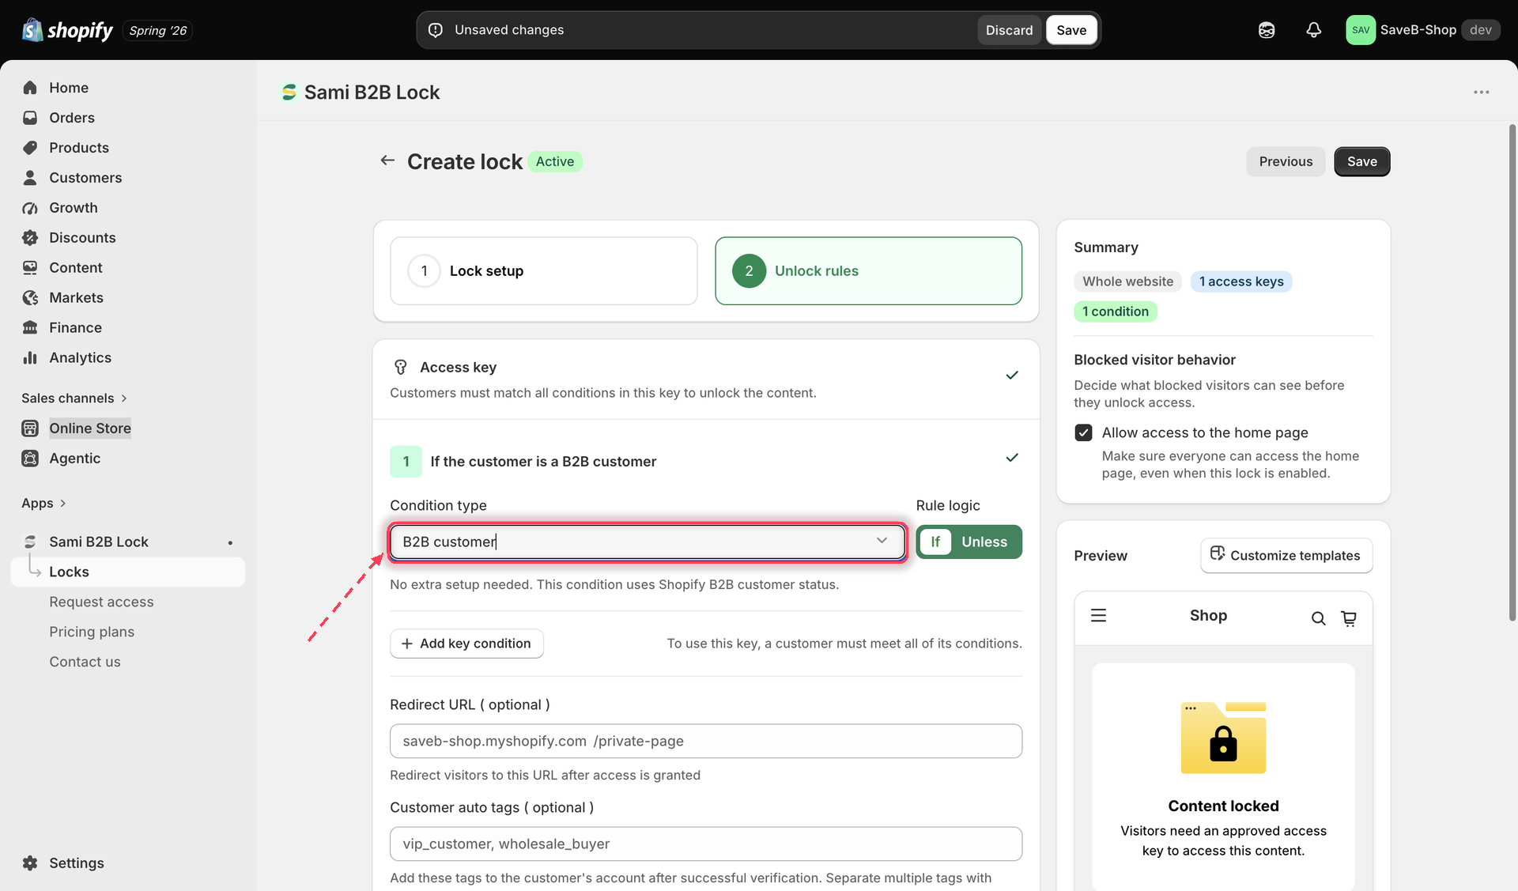
Task: Click the Markets globe icon
Action: click(30, 298)
